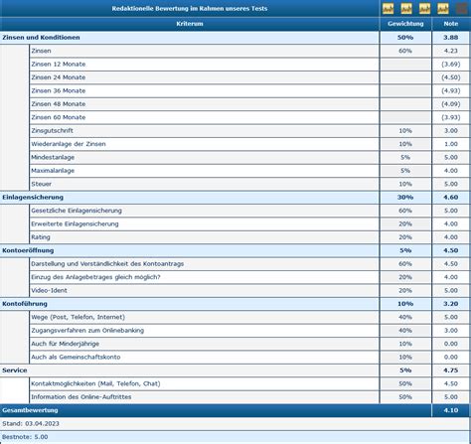Click the 4.60 note of Einlagensicherung

pyautogui.click(x=451, y=198)
